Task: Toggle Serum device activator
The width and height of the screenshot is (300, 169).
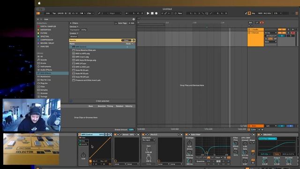Action: [115, 135]
